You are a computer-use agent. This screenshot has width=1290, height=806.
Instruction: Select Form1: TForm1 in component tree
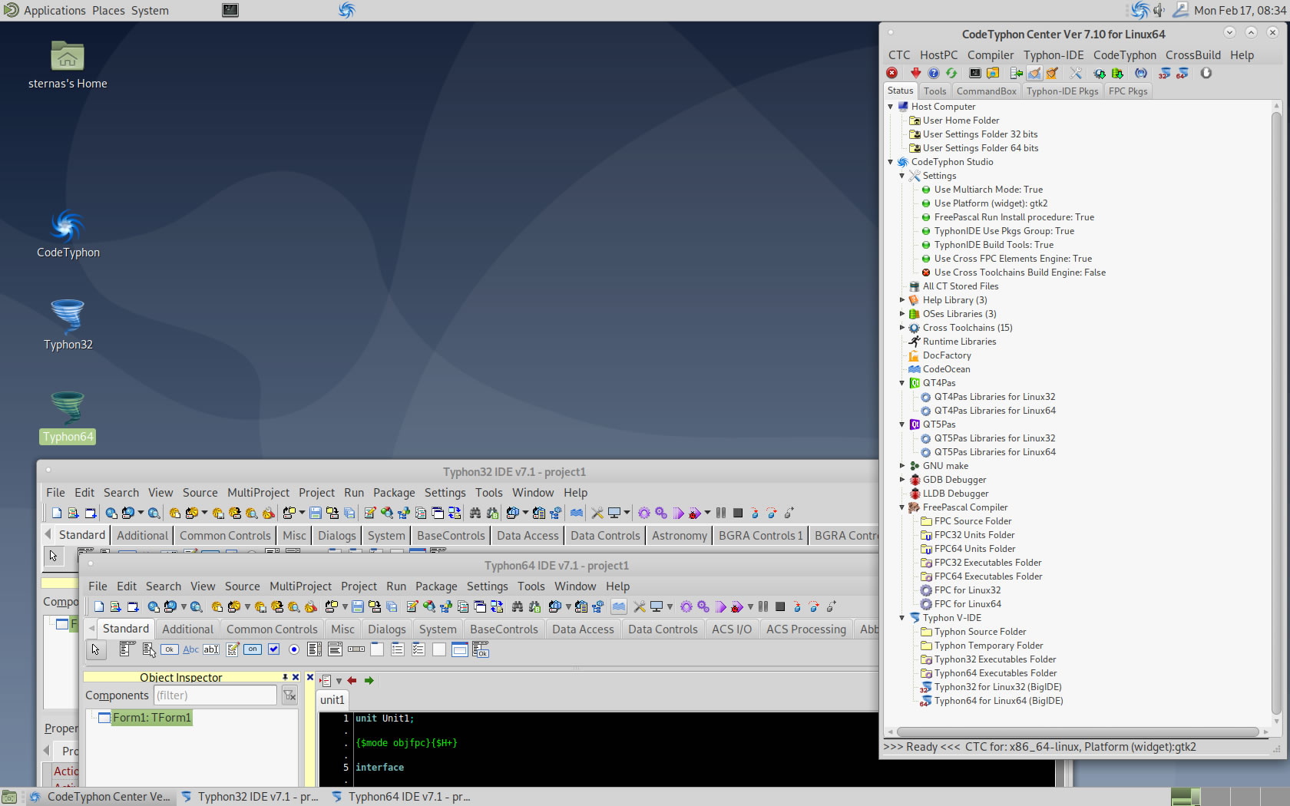[x=151, y=718]
